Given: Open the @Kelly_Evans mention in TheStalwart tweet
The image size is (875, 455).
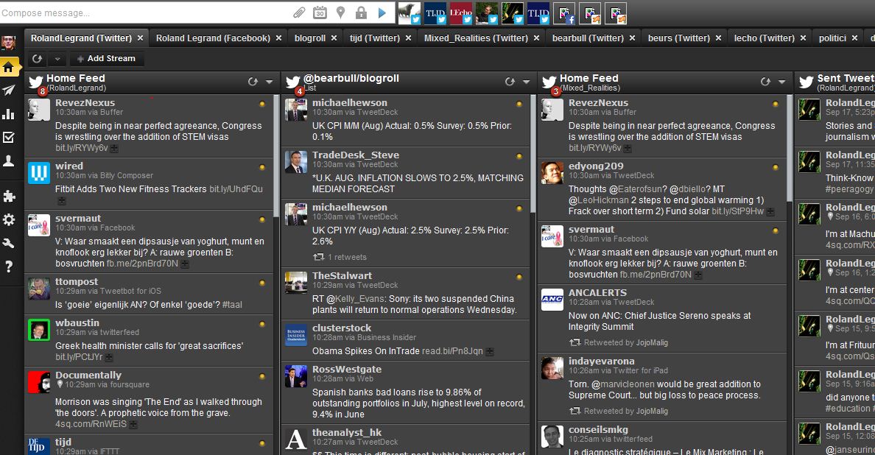Looking at the screenshot, I should pyautogui.click(x=358, y=299).
